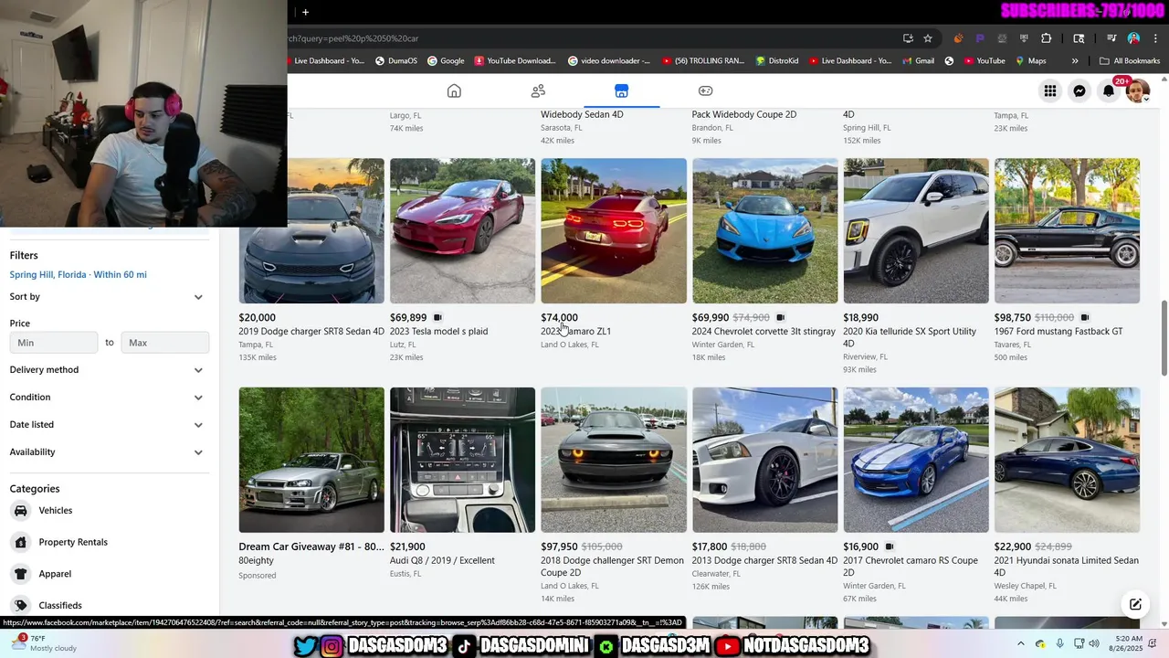Image resolution: width=1169 pixels, height=658 pixels.
Task: Click the Property Rentals category icon
Action: tap(21, 542)
